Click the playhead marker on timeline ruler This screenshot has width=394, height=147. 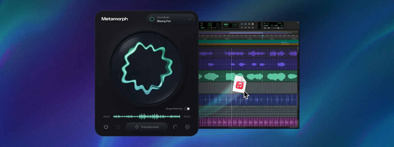click(262, 36)
